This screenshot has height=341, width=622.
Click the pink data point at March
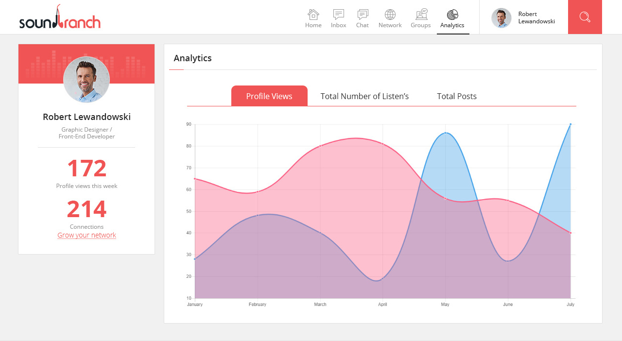point(320,146)
